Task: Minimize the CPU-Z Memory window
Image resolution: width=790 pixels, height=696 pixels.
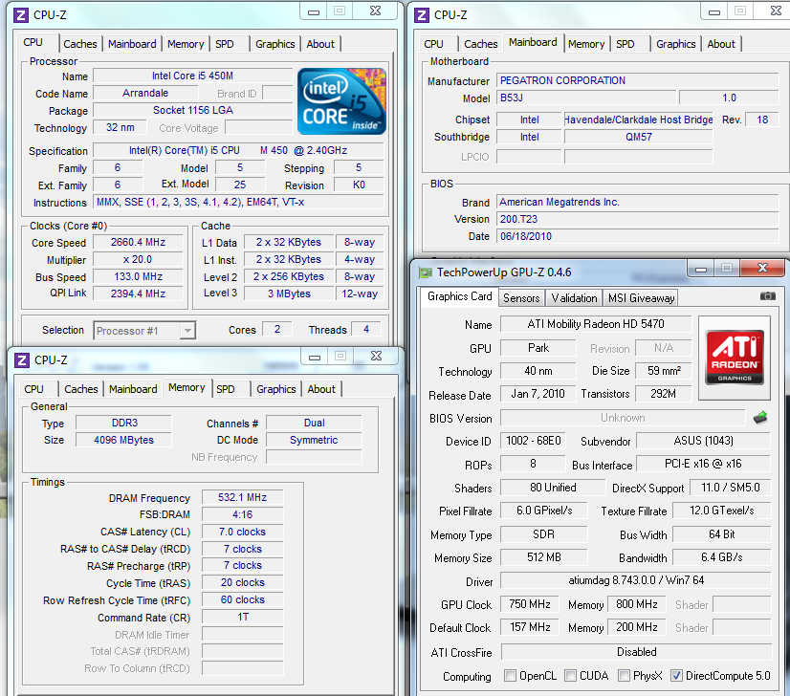Action: tap(315, 356)
